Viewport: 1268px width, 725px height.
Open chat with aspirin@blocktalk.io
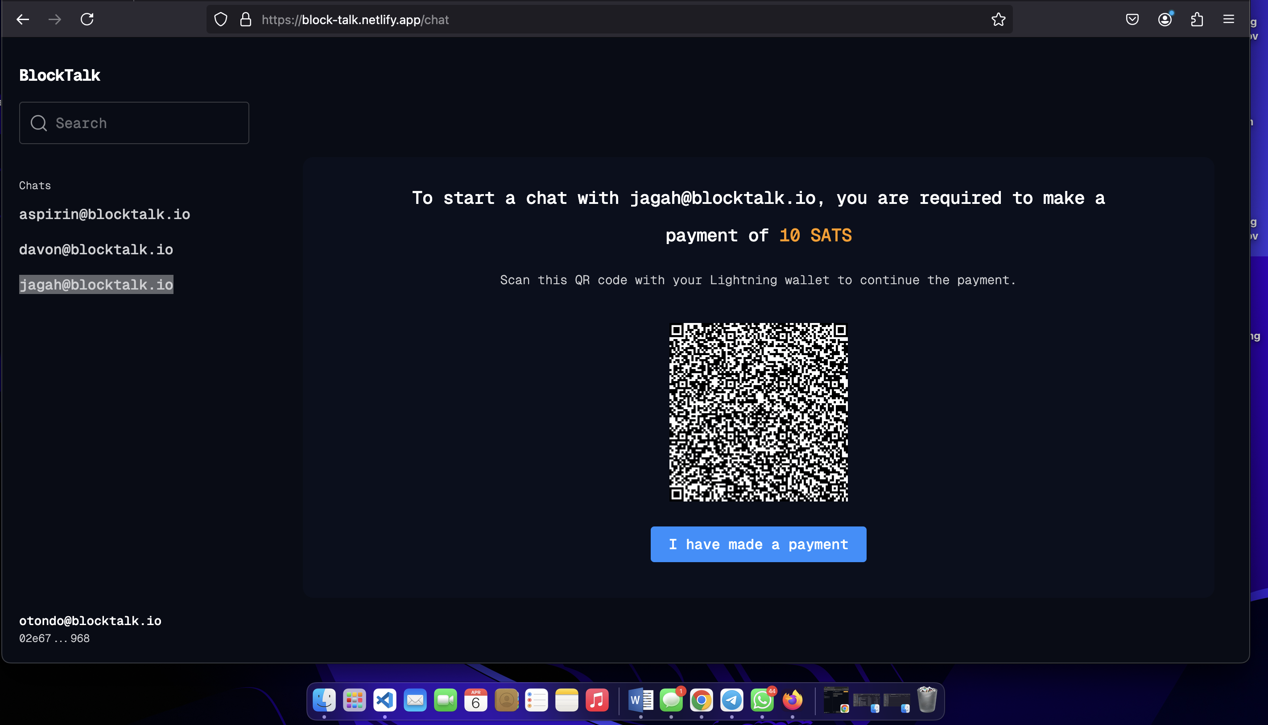point(104,215)
